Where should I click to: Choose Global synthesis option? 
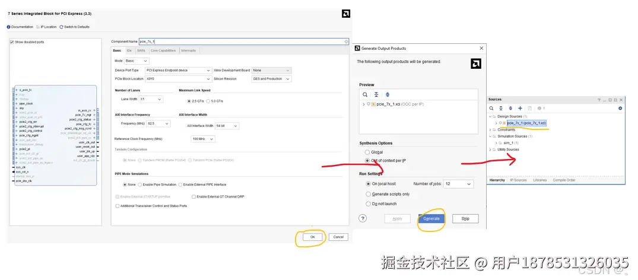367,152
